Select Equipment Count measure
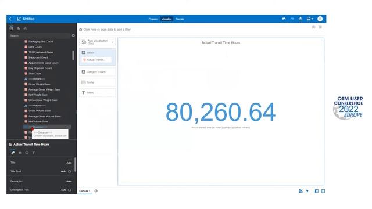372x209 pixels. (38, 57)
